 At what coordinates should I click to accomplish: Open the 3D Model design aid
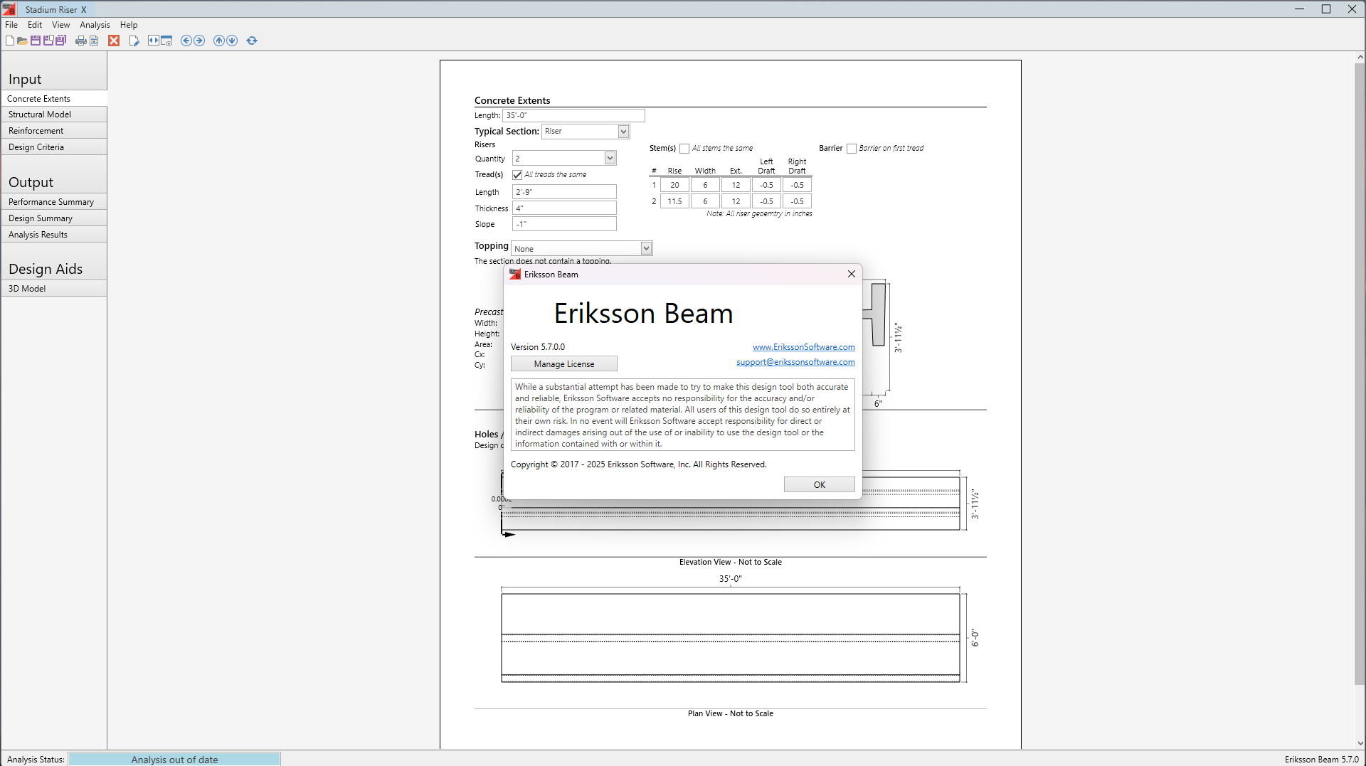(54, 289)
